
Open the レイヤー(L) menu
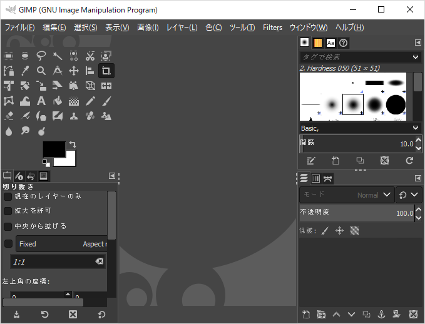coord(182,28)
